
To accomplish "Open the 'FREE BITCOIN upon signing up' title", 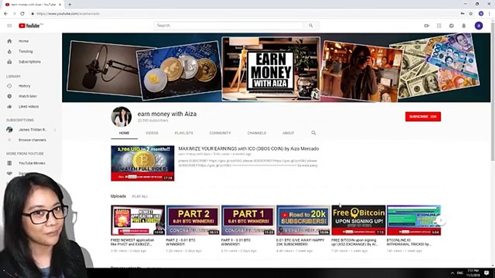I will tap(355, 242).
